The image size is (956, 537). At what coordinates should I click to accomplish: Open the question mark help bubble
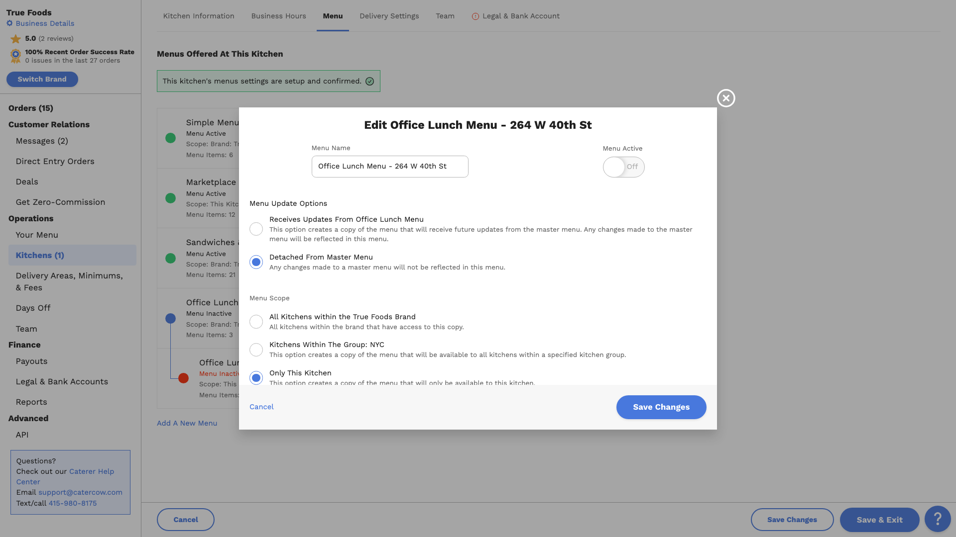click(938, 519)
